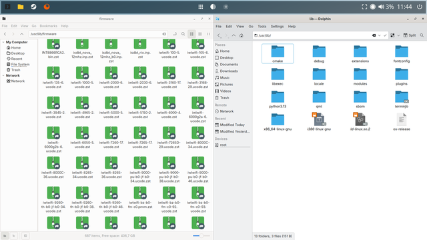The image size is (427, 240).
Task: Open the application grid in top panel
Action: 201,7
